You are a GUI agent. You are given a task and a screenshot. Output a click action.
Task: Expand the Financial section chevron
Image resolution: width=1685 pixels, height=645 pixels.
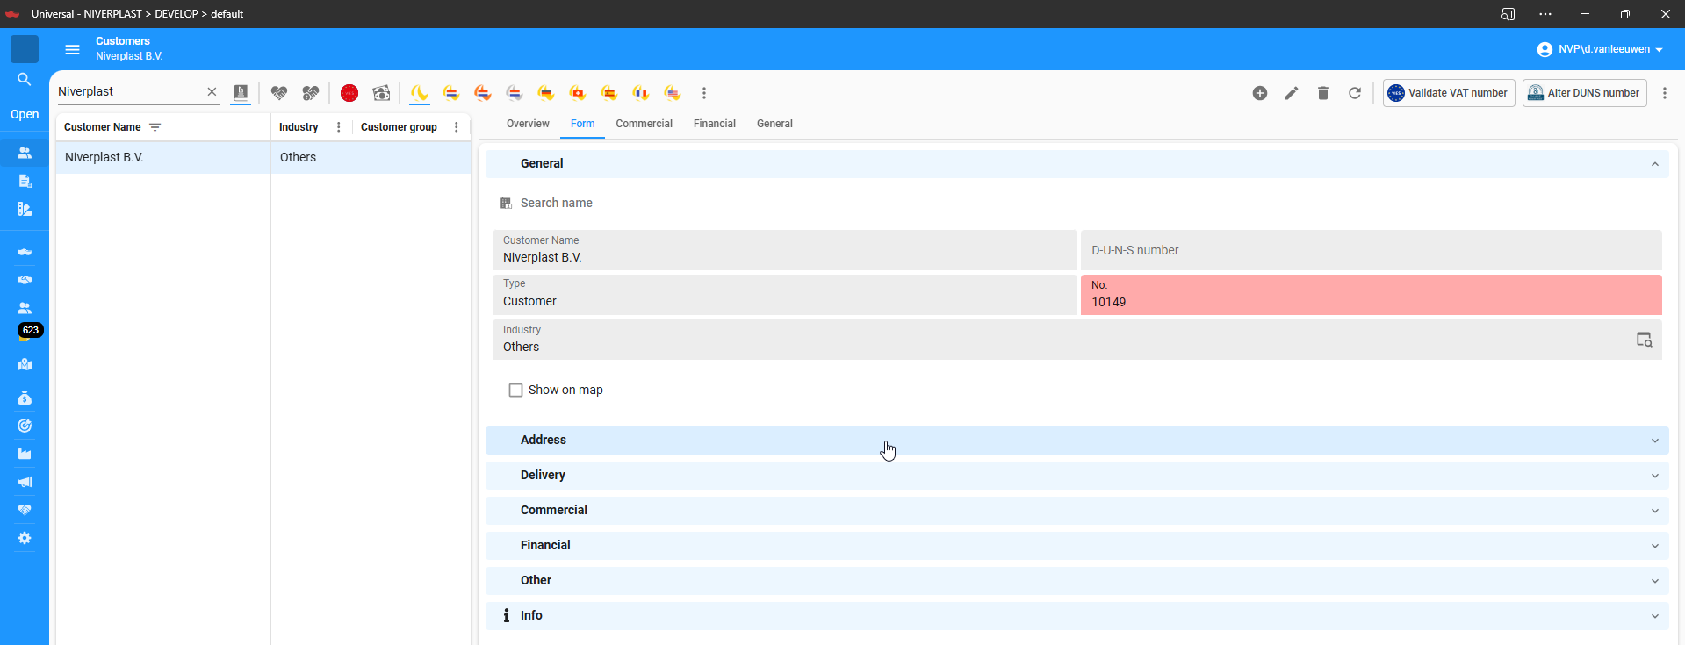pos(1655,546)
